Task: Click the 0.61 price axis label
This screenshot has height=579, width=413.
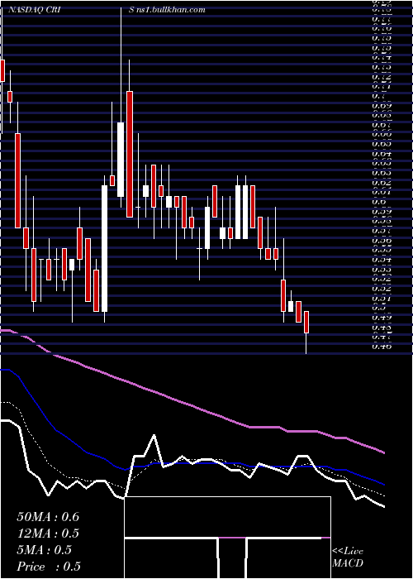Action: [x=382, y=193]
